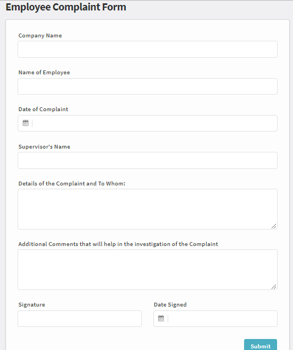Focus the Supervisor's Name input field
293x350 pixels.
click(x=148, y=161)
